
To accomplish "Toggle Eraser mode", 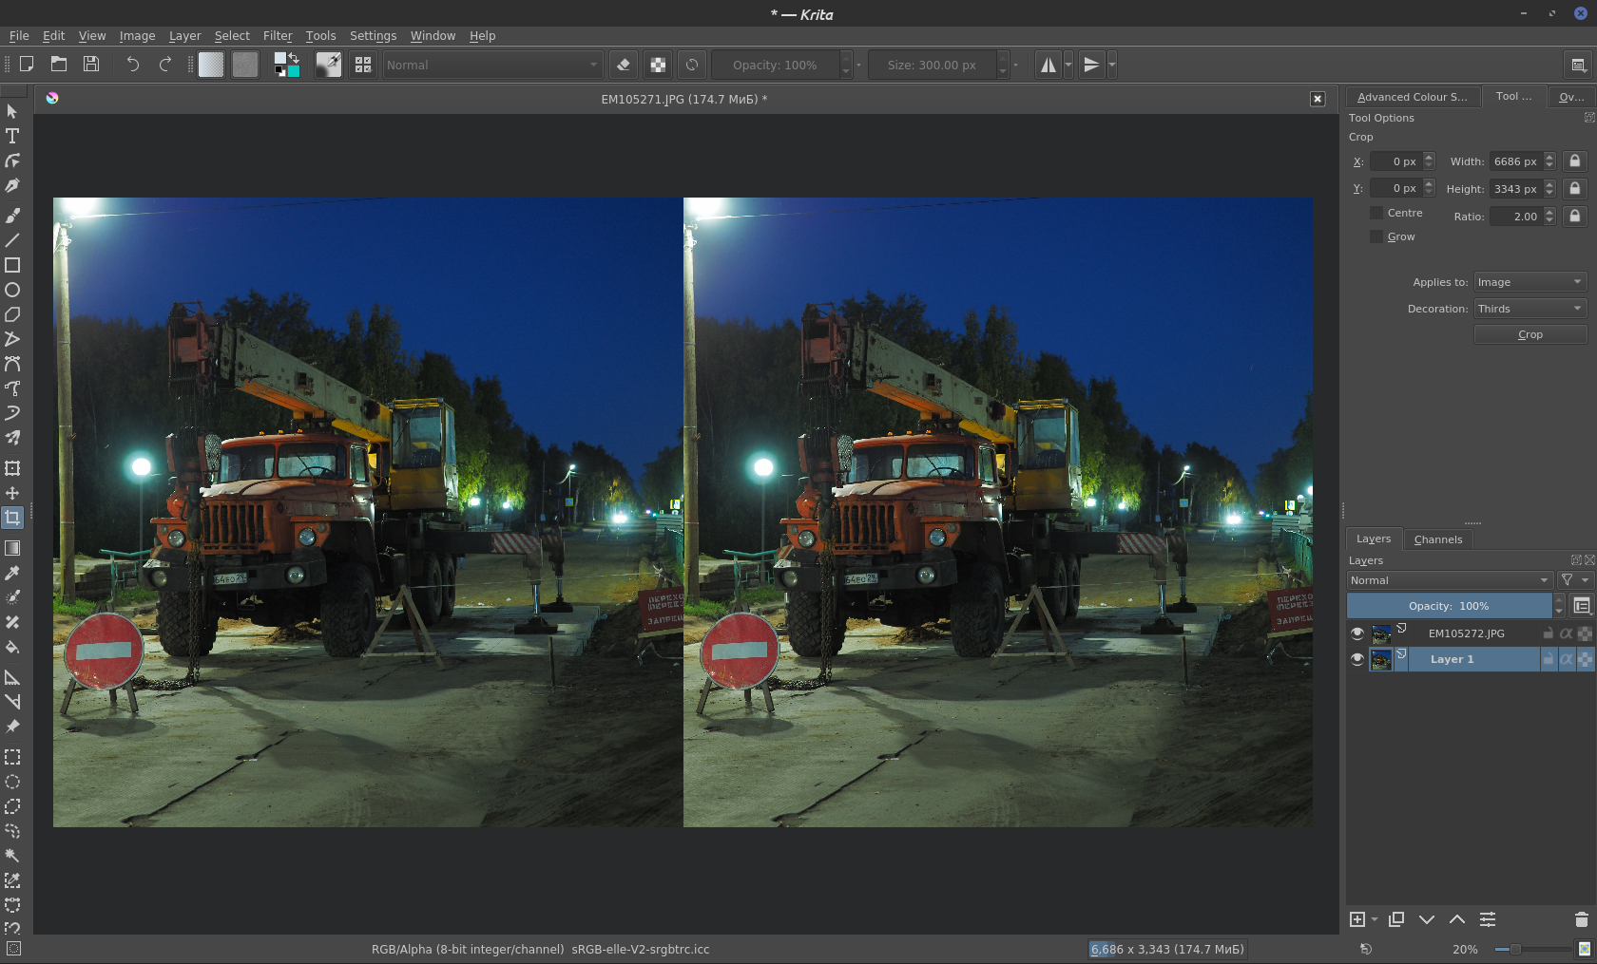I will tap(624, 65).
